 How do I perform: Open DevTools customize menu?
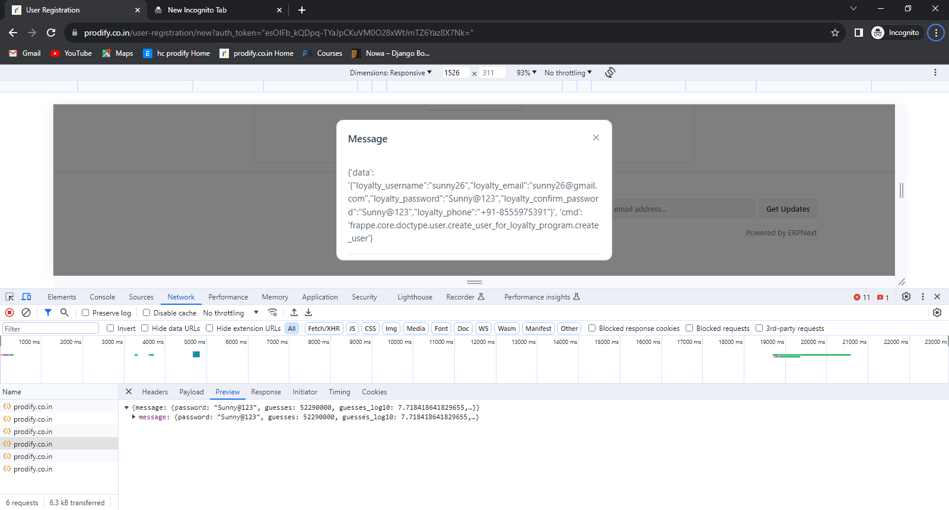pos(923,297)
